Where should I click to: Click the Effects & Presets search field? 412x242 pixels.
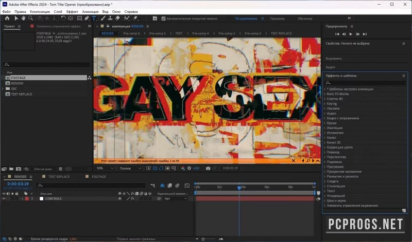pos(365,83)
